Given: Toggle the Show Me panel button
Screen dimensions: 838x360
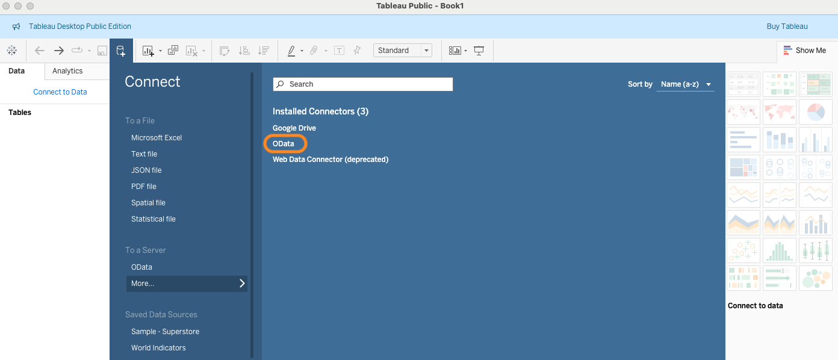Looking at the screenshot, I should [x=804, y=51].
